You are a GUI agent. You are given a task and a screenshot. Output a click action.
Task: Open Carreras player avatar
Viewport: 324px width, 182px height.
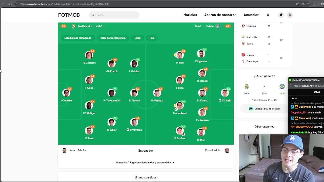click(x=89, y=55)
